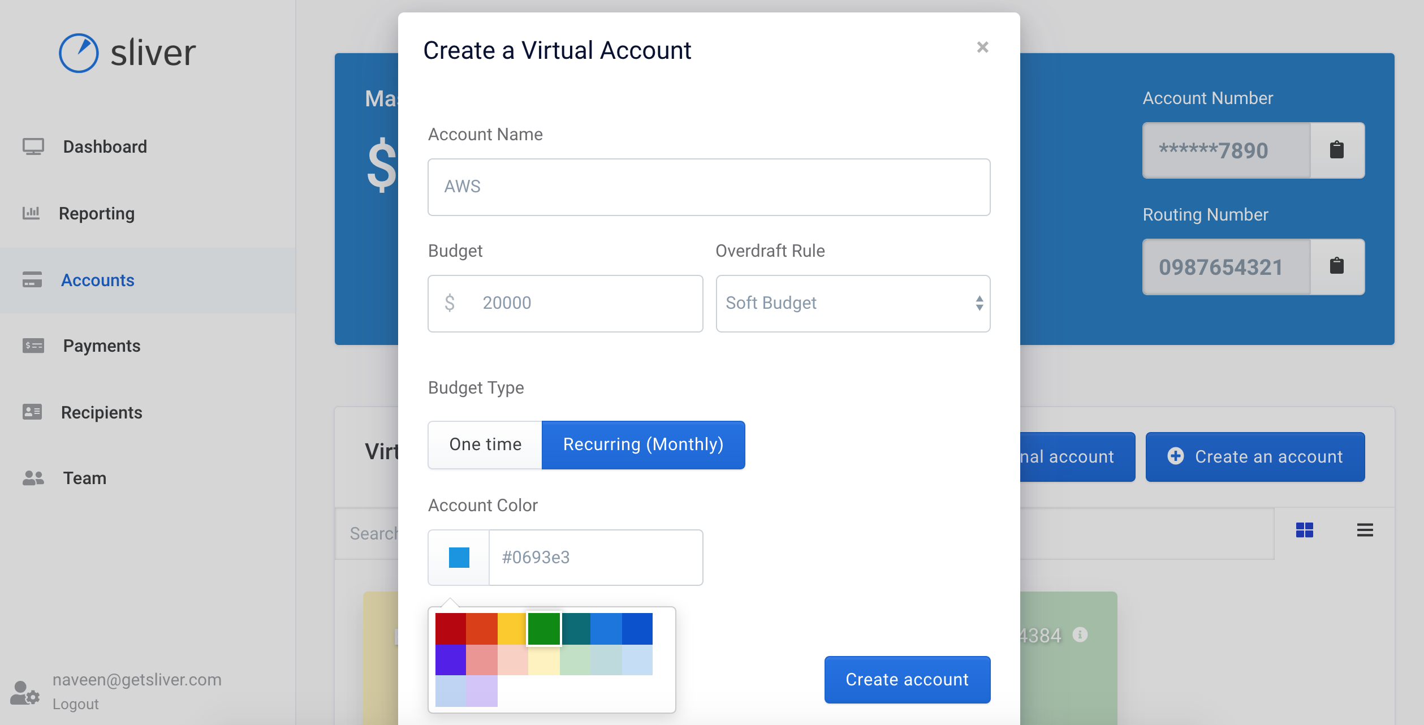Click the user settings icon near email
Image resolution: width=1424 pixels, height=725 pixels.
25,693
